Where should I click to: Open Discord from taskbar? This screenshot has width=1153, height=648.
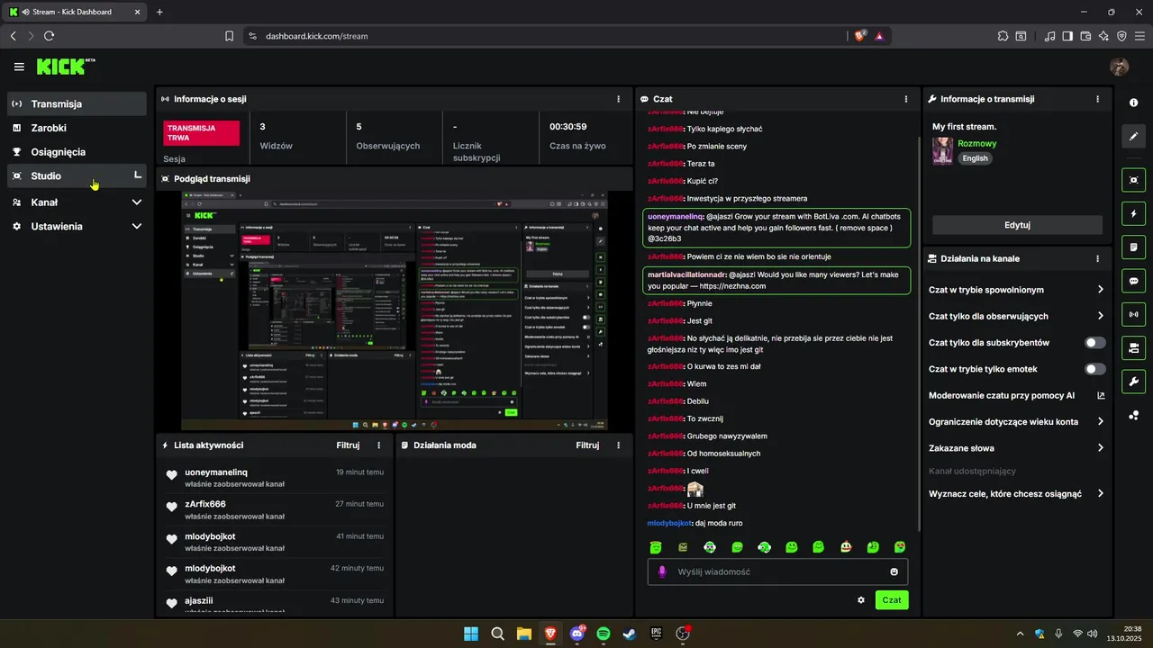[577, 634]
